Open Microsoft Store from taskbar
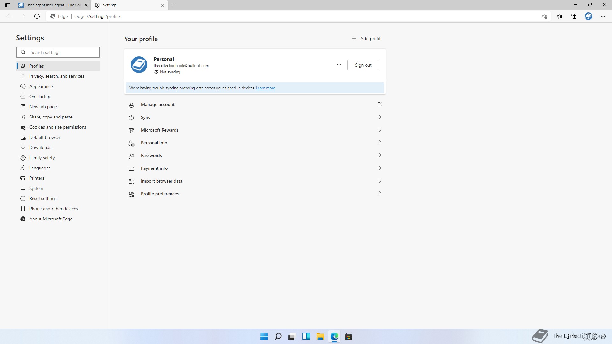Viewport: 612px width, 344px height. click(x=348, y=336)
